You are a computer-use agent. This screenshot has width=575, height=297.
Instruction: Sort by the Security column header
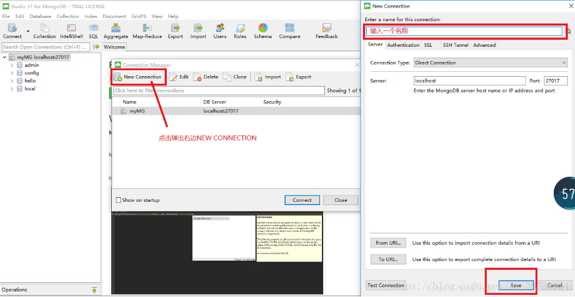tap(310, 102)
